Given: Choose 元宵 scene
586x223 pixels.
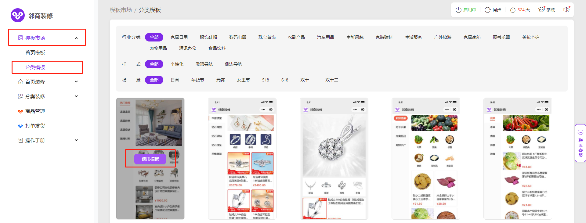Looking at the screenshot, I should click(221, 80).
